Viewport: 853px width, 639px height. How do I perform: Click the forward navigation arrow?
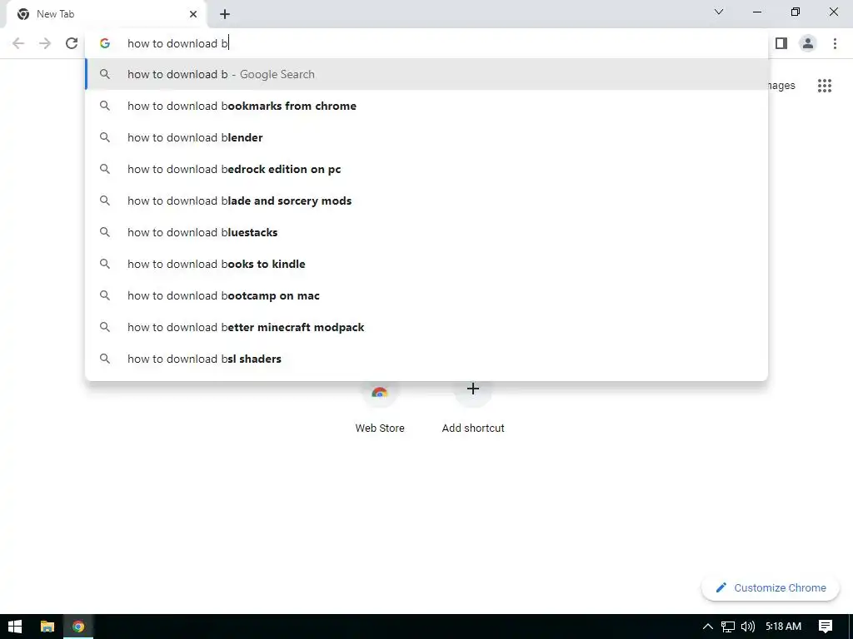tap(45, 43)
